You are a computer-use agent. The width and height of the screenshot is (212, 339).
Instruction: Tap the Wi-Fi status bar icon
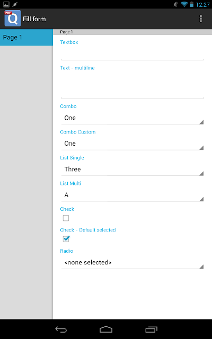(x=184, y=4)
